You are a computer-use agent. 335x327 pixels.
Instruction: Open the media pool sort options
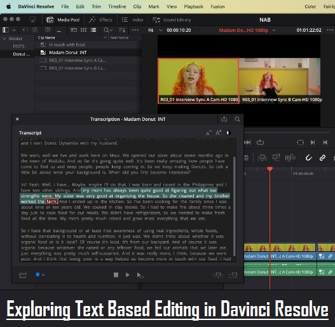coord(122,30)
